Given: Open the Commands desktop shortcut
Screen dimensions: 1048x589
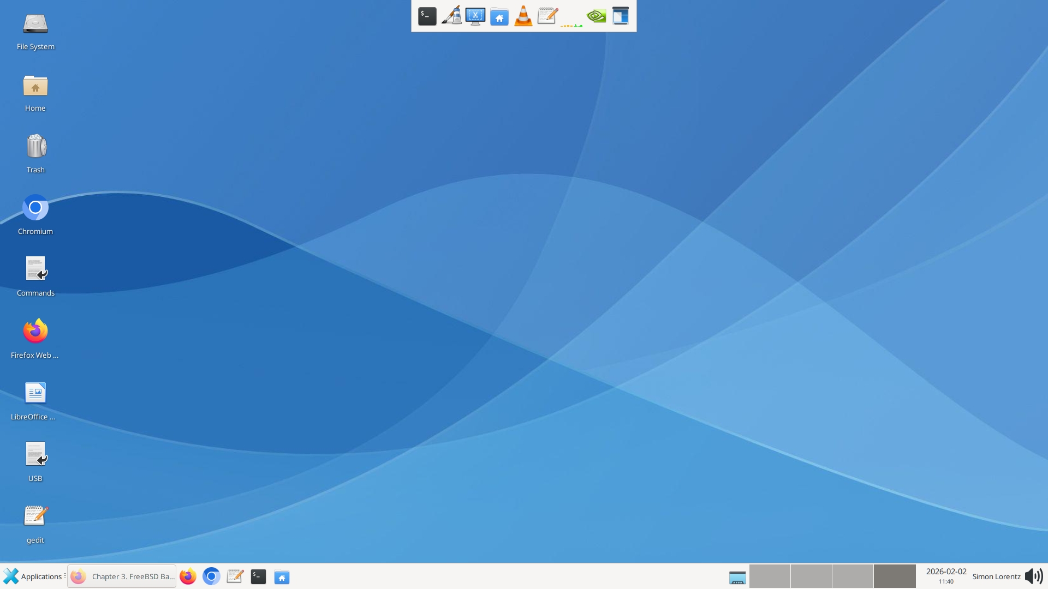Looking at the screenshot, I should [x=35, y=268].
